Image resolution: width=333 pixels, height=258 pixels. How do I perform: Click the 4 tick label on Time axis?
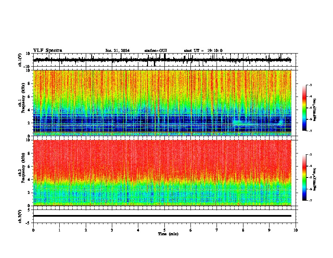[x=138, y=230]
